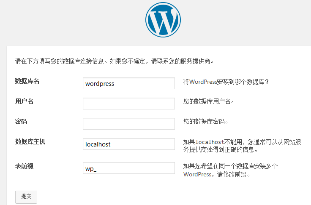This screenshot has width=311, height=205.
Task: Click hint text 您的数据库用户名。
Action: point(209,101)
